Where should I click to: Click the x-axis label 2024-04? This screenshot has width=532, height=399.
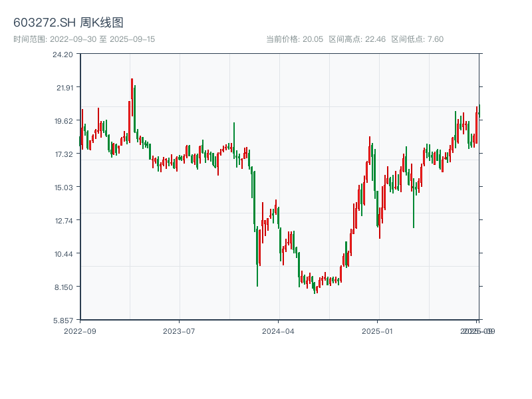[278, 331]
